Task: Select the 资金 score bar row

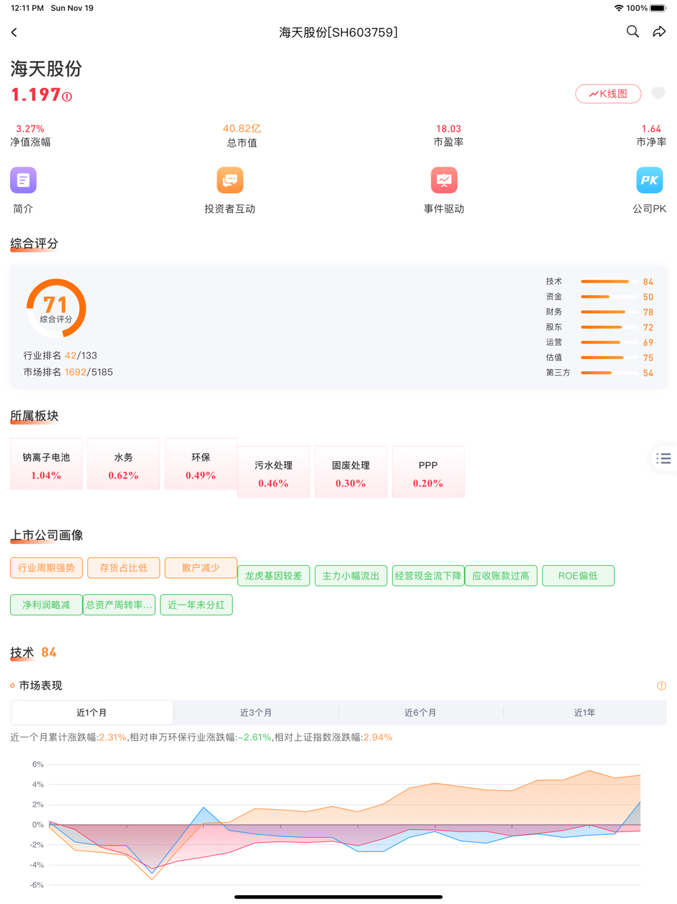Action: [x=599, y=297]
